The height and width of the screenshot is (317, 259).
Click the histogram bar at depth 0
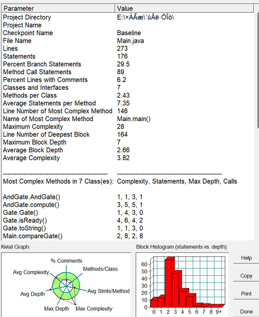[x=154, y=303]
